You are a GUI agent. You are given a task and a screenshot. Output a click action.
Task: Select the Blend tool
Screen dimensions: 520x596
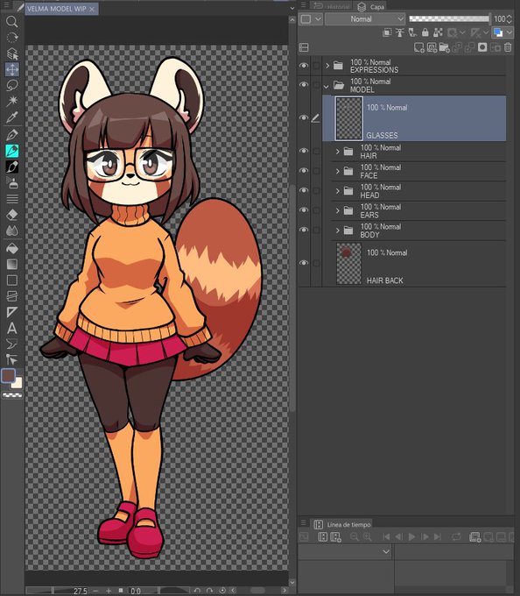pyautogui.click(x=11, y=231)
